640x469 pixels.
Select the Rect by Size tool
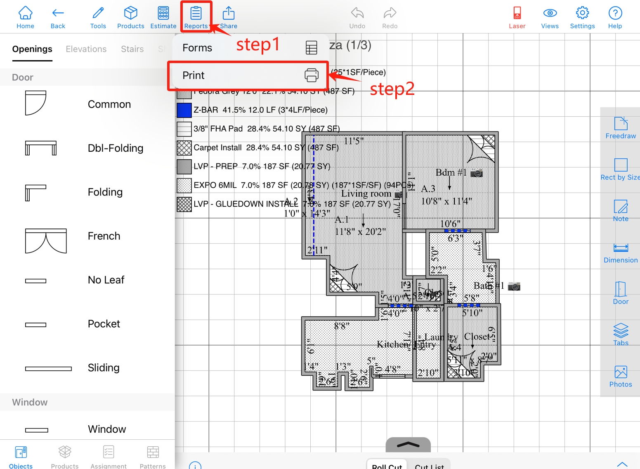(x=620, y=169)
